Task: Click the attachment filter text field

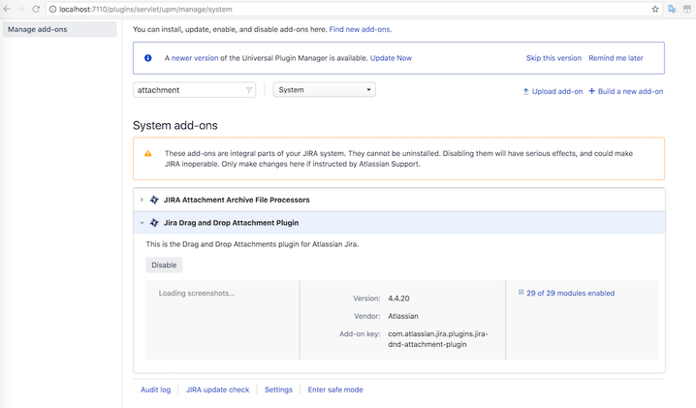Action: (x=187, y=90)
